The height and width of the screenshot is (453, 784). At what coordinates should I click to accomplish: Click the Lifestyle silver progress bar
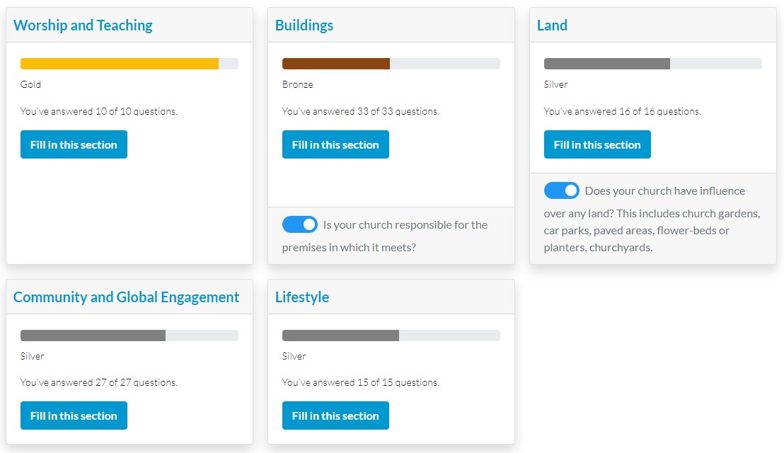(x=391, y=336)
